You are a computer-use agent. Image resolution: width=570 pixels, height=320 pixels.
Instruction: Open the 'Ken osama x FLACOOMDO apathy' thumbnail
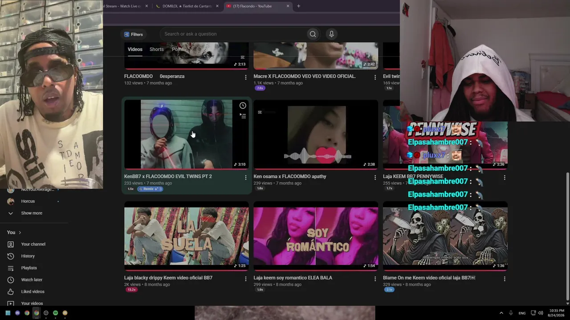click(316, 134)
